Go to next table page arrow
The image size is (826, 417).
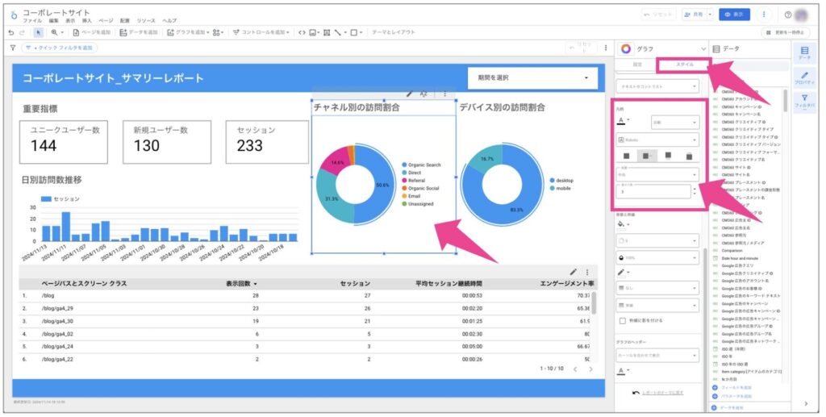pyautogui.click(x=590, y=369)
